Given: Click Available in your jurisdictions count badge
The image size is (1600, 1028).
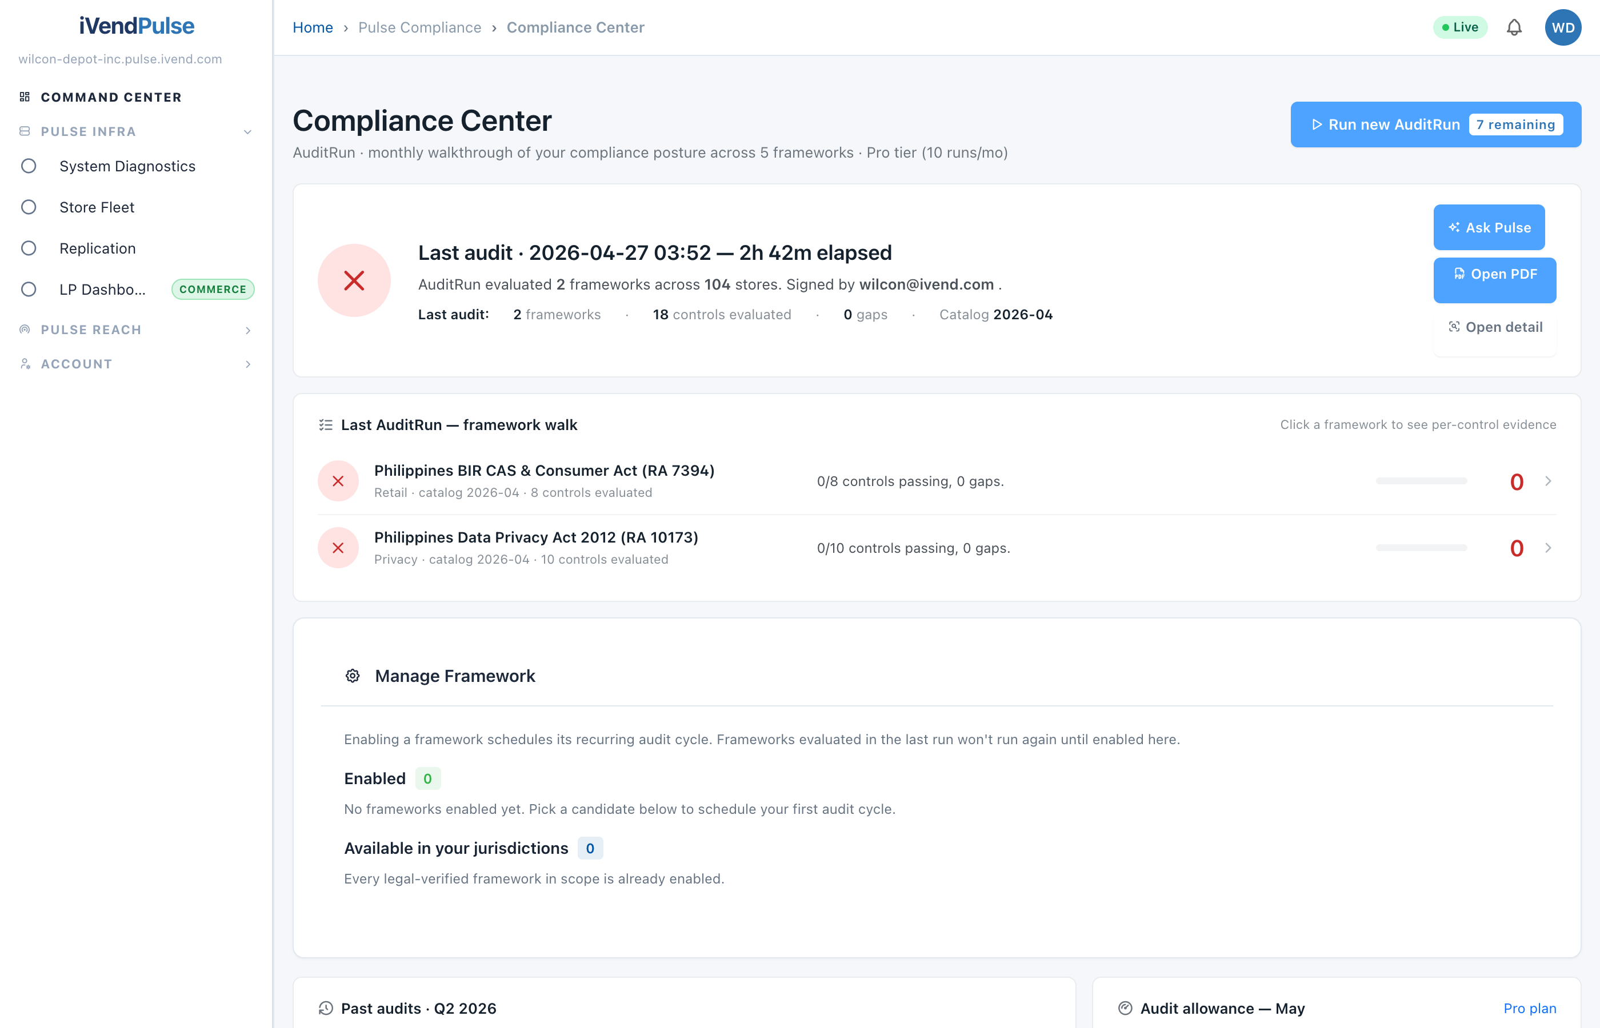Looking at the screenshot, I should pyautogui.click(x=590, y=848).
